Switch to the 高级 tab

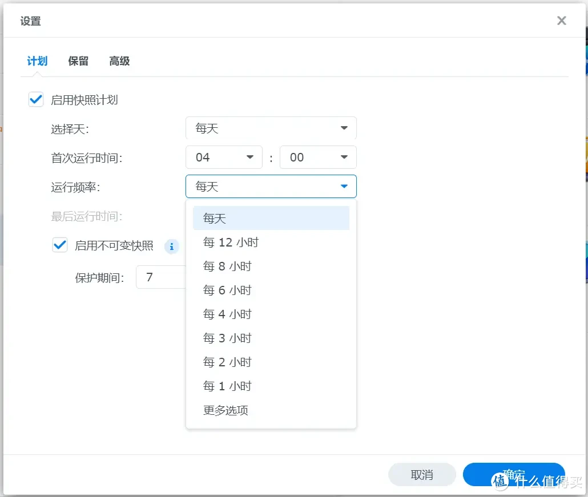[x=119, y=61]
